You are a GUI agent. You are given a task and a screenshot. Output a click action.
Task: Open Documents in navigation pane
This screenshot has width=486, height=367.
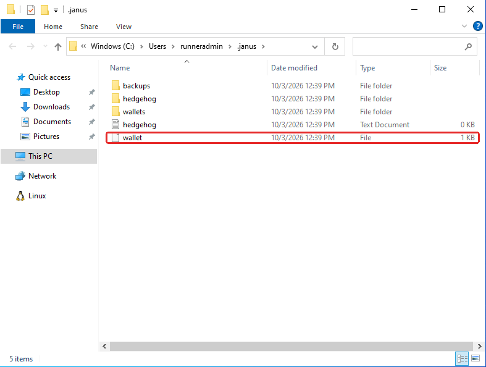(x=52, y=122)
